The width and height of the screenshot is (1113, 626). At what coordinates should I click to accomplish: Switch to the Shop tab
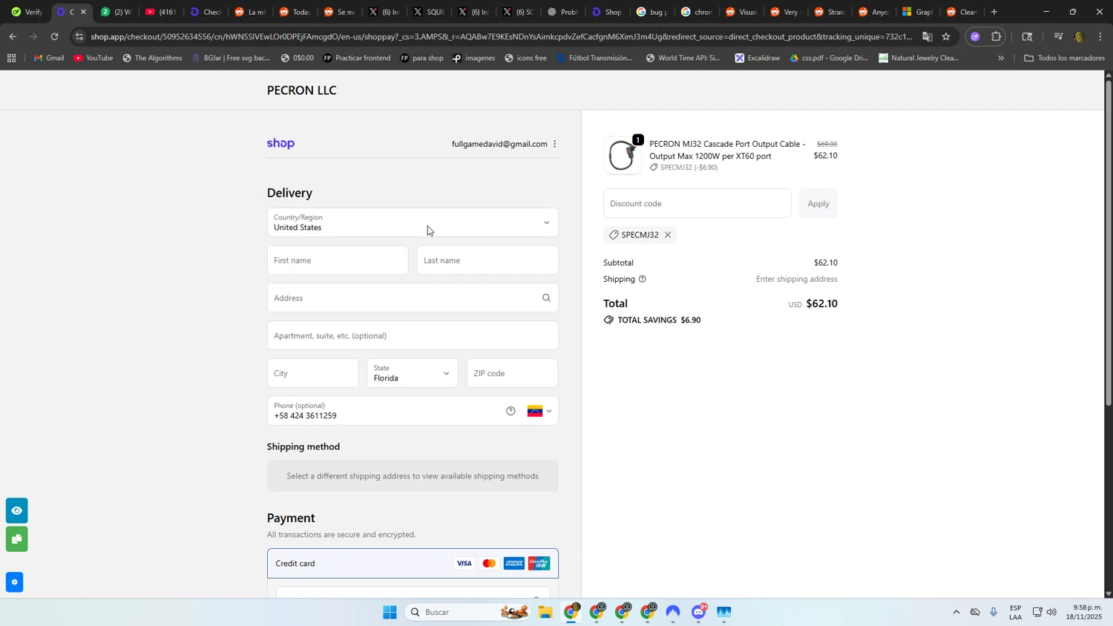click(607, 12)
